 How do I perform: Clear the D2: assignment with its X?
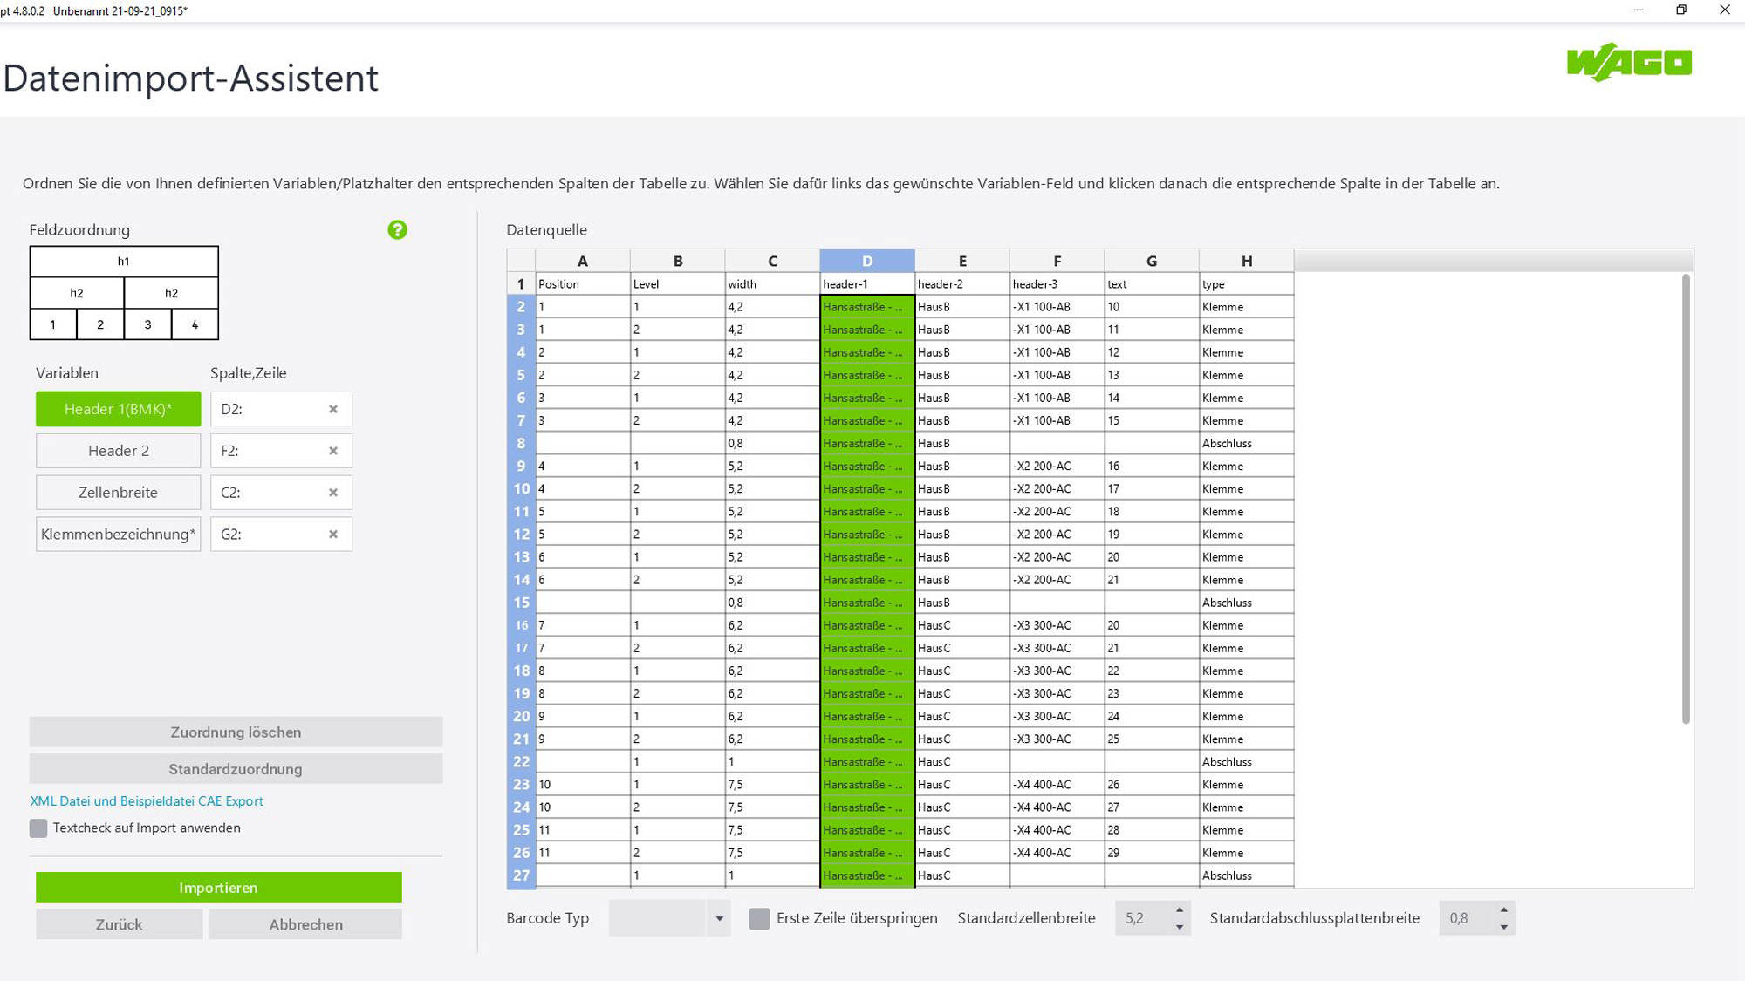point(333,409)
